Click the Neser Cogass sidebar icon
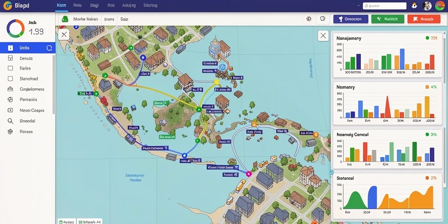448x224 pixels. (10, 110)
